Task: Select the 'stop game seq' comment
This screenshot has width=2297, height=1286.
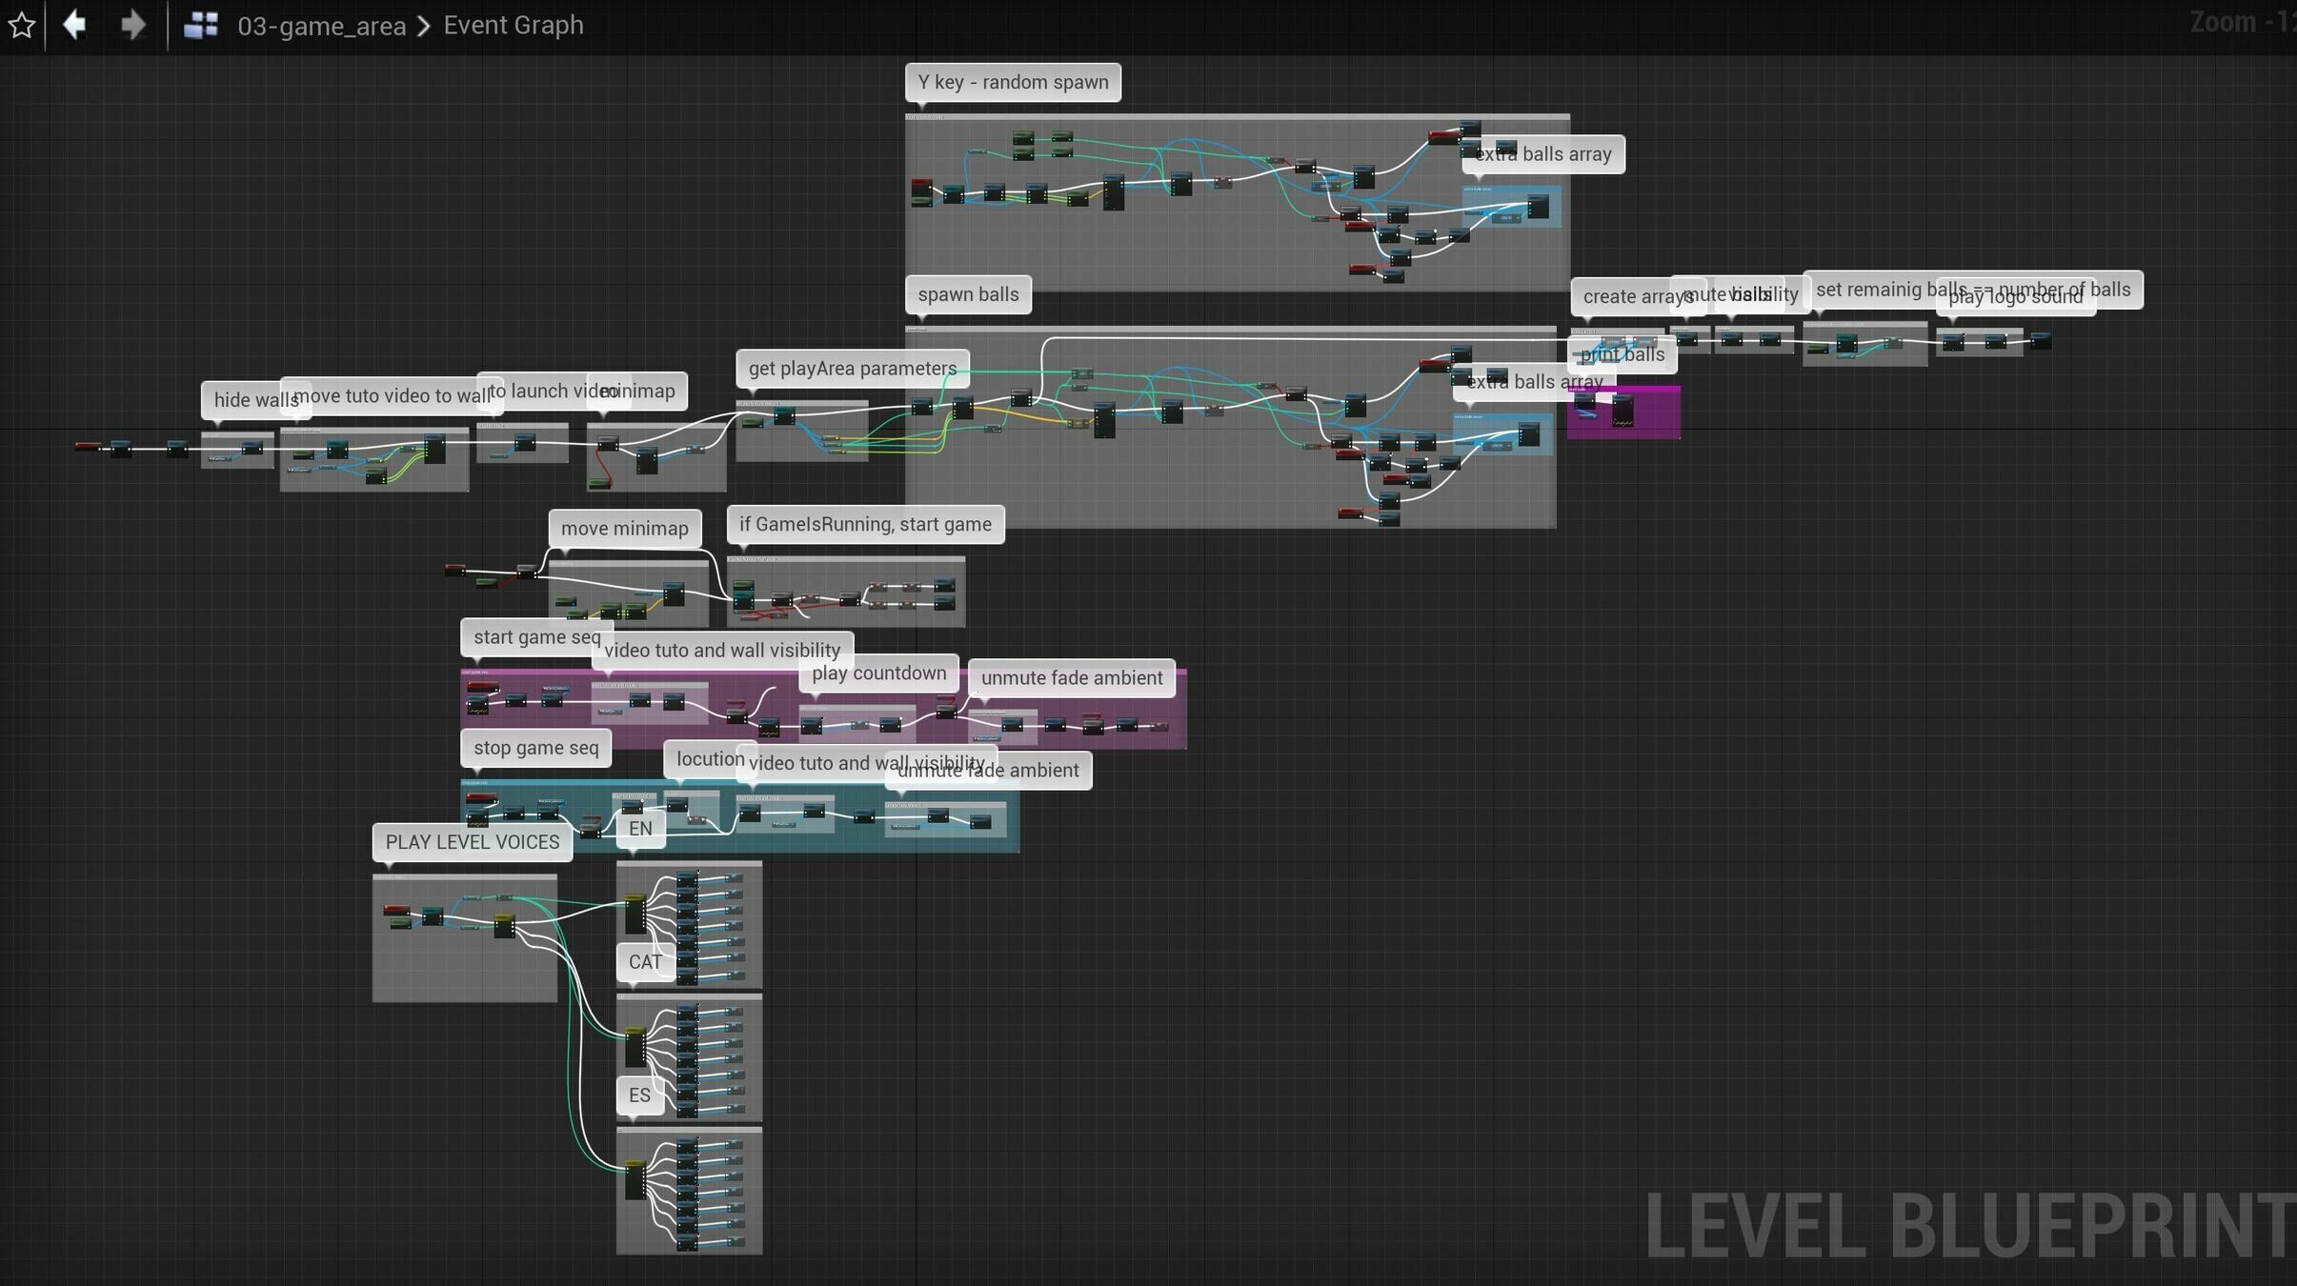Action: [x=535, y=748]
